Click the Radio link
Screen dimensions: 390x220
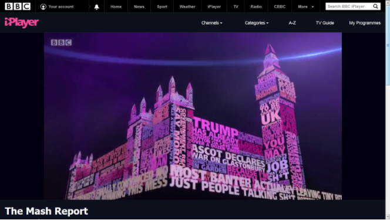click(x=256, y=6)
